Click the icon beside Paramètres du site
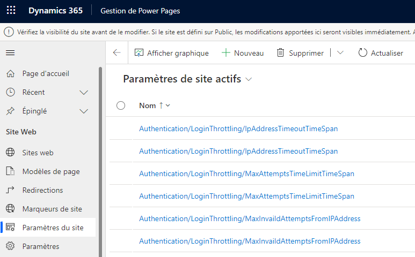Screen dimensions: 415x257 tap(10, 227)
